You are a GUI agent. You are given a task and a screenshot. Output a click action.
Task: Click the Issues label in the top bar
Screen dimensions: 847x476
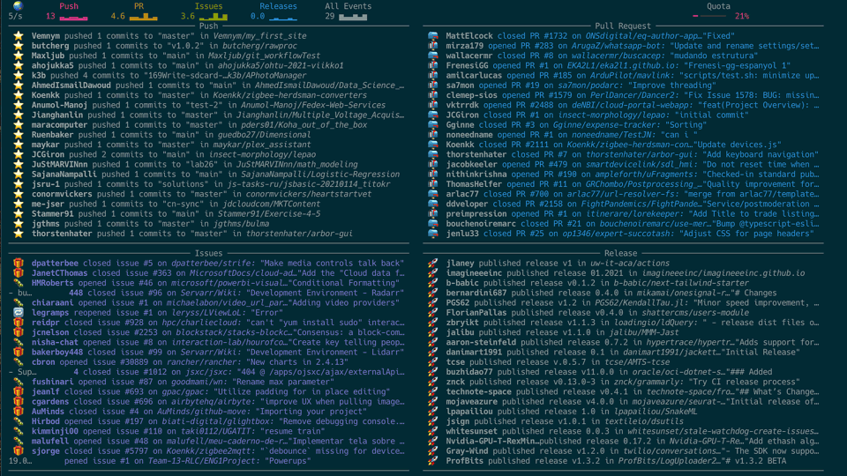tap(209, 6)
